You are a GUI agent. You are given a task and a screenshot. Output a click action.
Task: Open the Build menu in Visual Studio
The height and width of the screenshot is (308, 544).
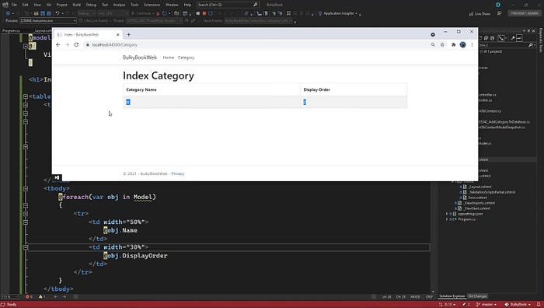pyautogui.click(x=77, y=5)
